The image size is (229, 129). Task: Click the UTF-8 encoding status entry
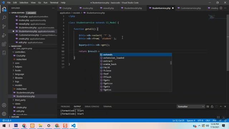pos(200,120)
